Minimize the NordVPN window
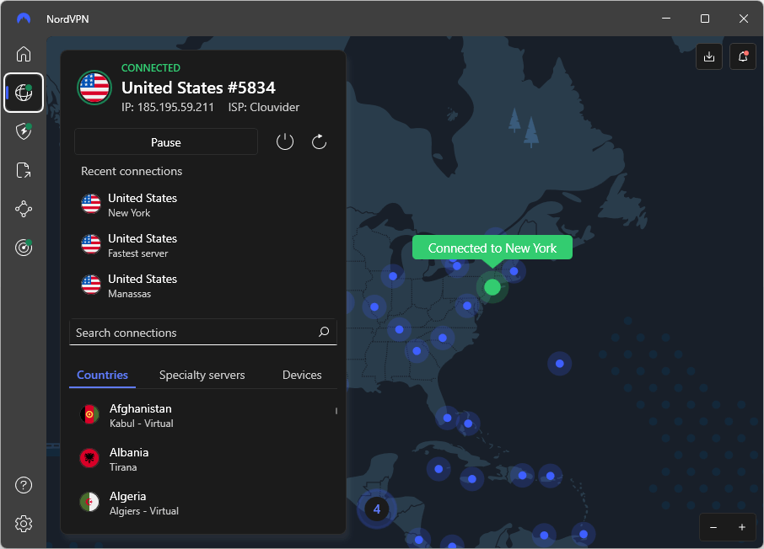The height and width of the screenshot is (549, 764). coord(666,19)
